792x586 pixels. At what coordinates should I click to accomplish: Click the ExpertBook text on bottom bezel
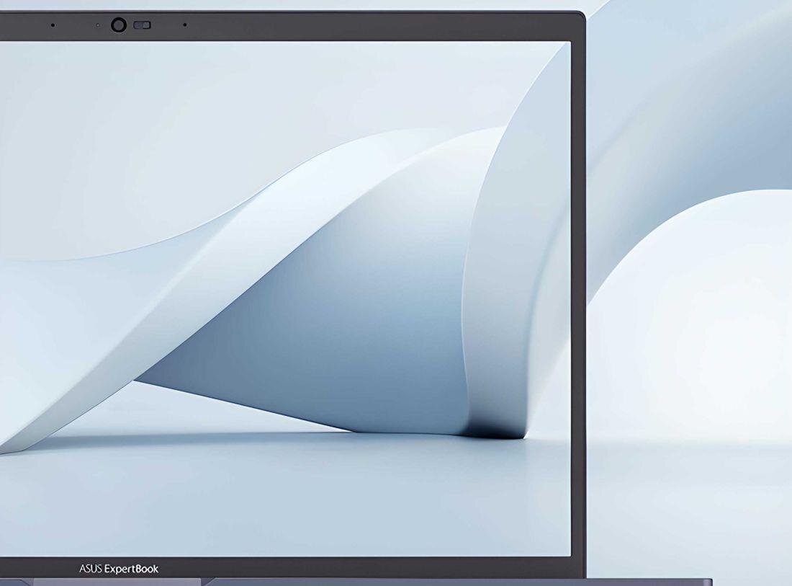click(132, 569)
